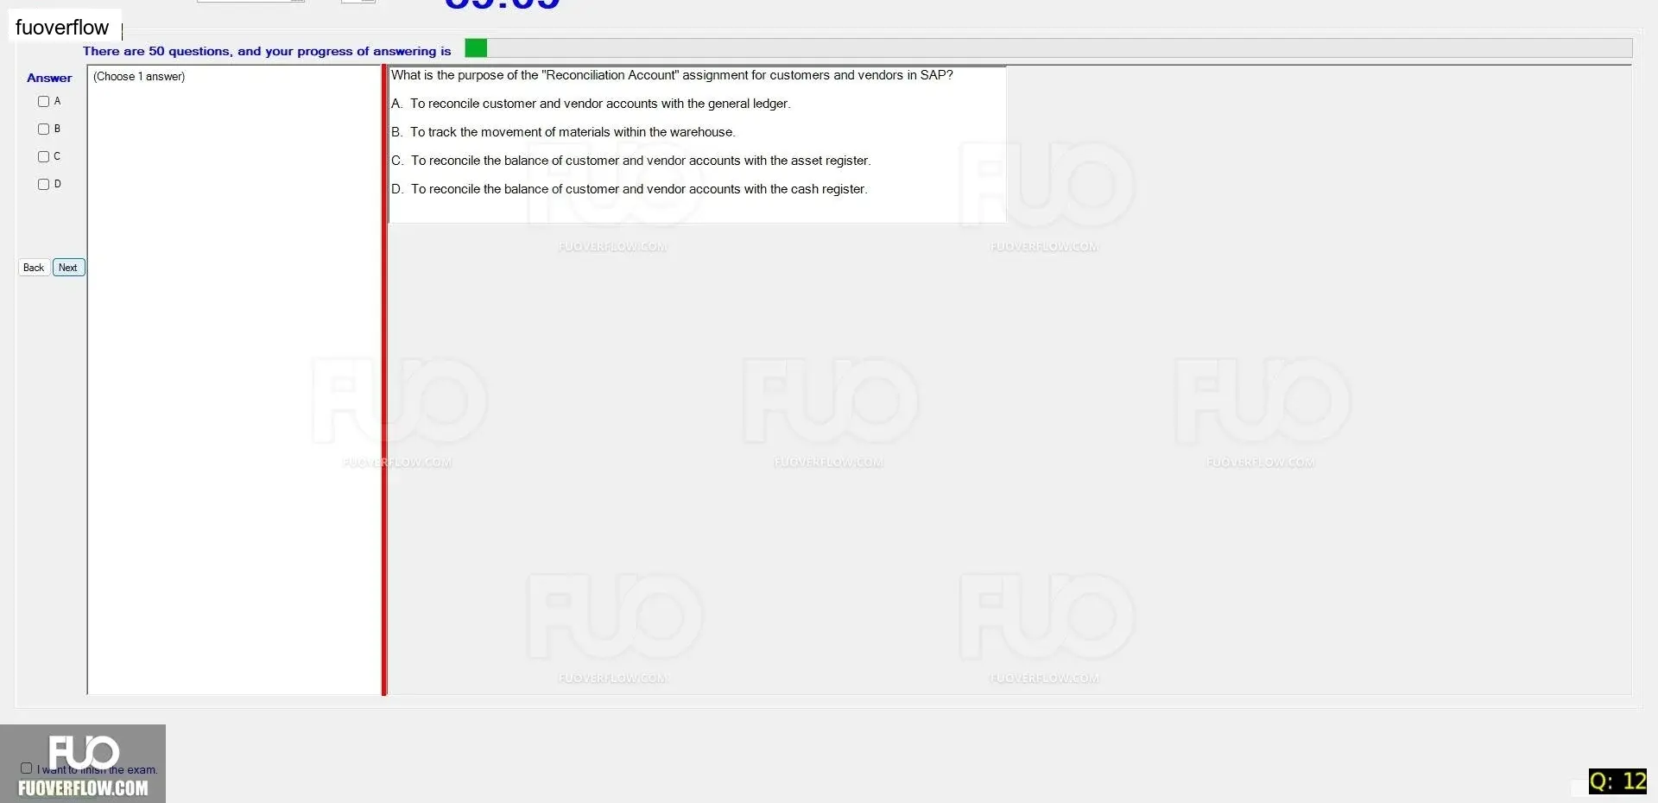Screen dimensions: 1658x803
Task: Check answer option C checkbox
Action: 43,156
